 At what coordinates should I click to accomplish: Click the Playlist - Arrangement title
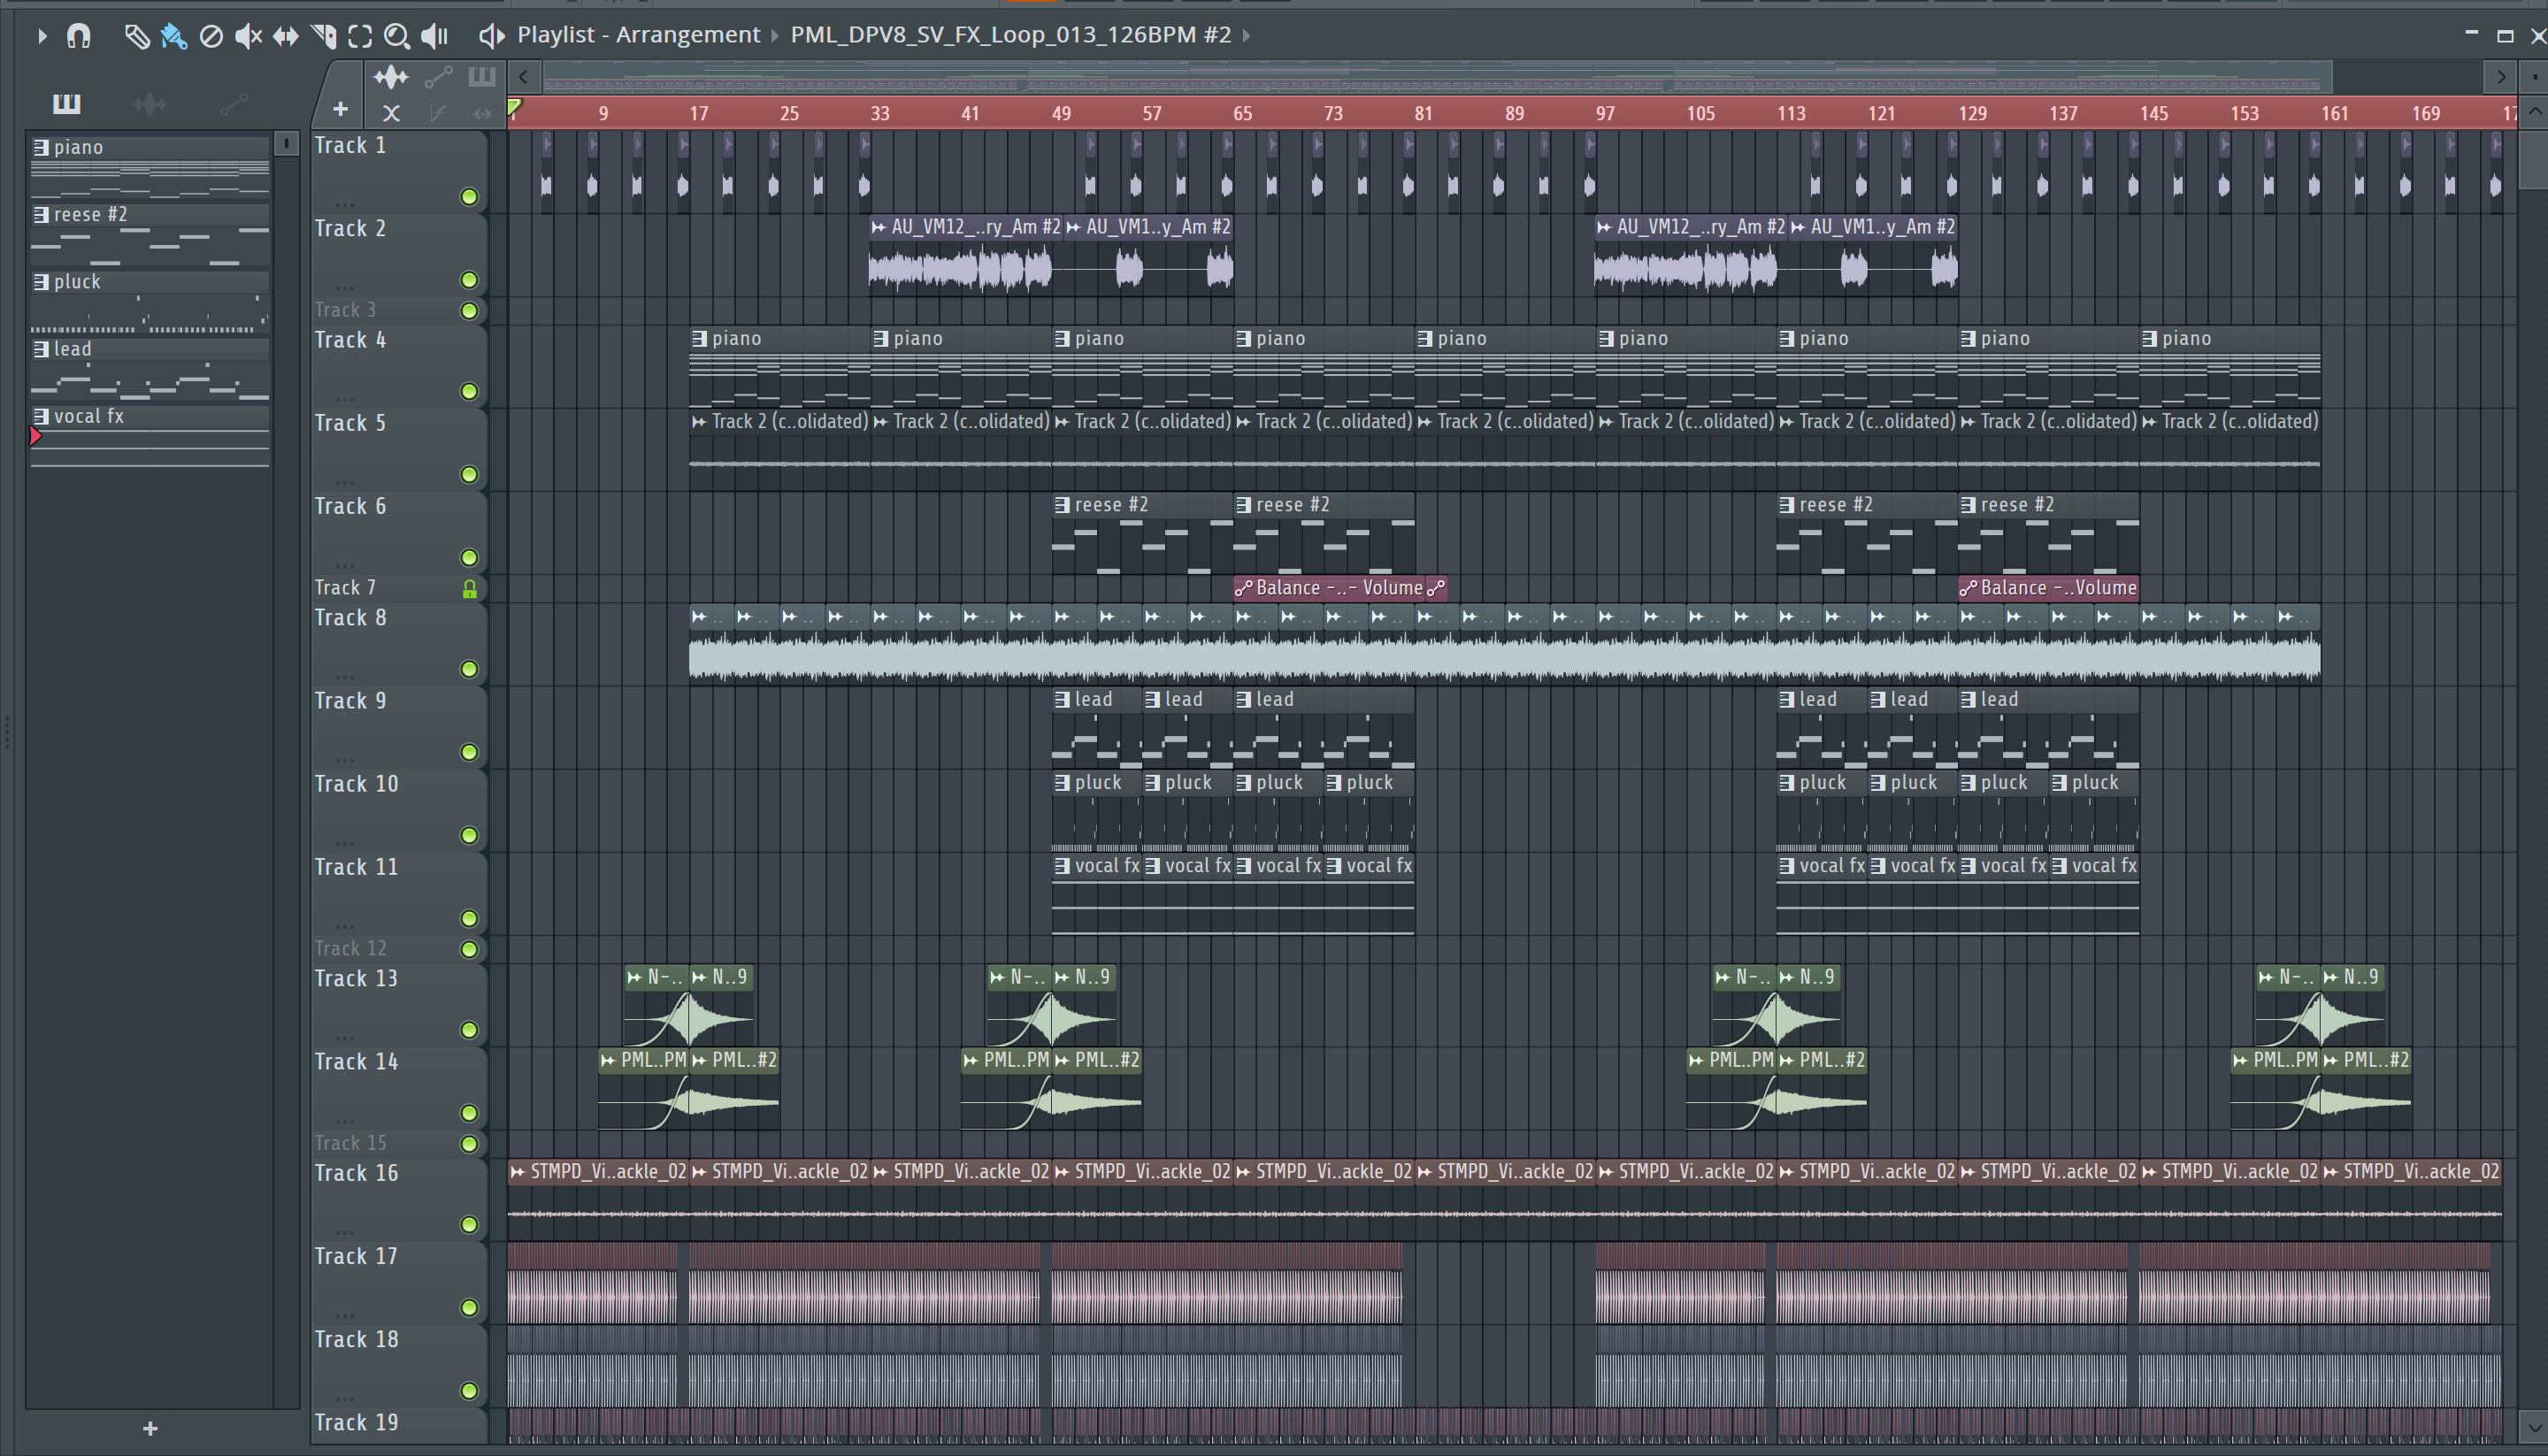(638, 35)
